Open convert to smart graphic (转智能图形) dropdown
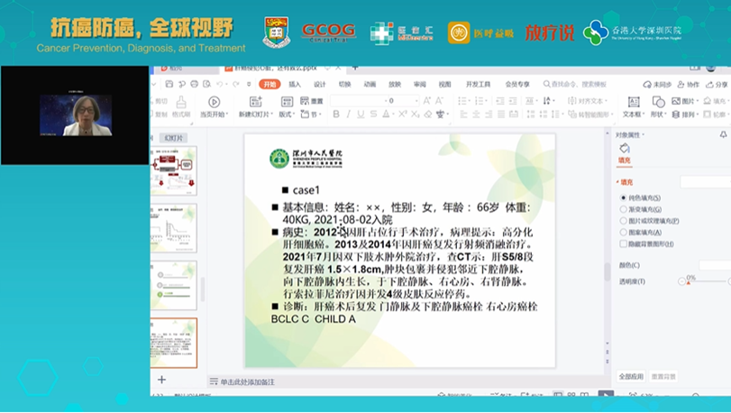Image resolution: width=731 pixels, height=413 pixels. pyautogui.click(x=592, y=115)
